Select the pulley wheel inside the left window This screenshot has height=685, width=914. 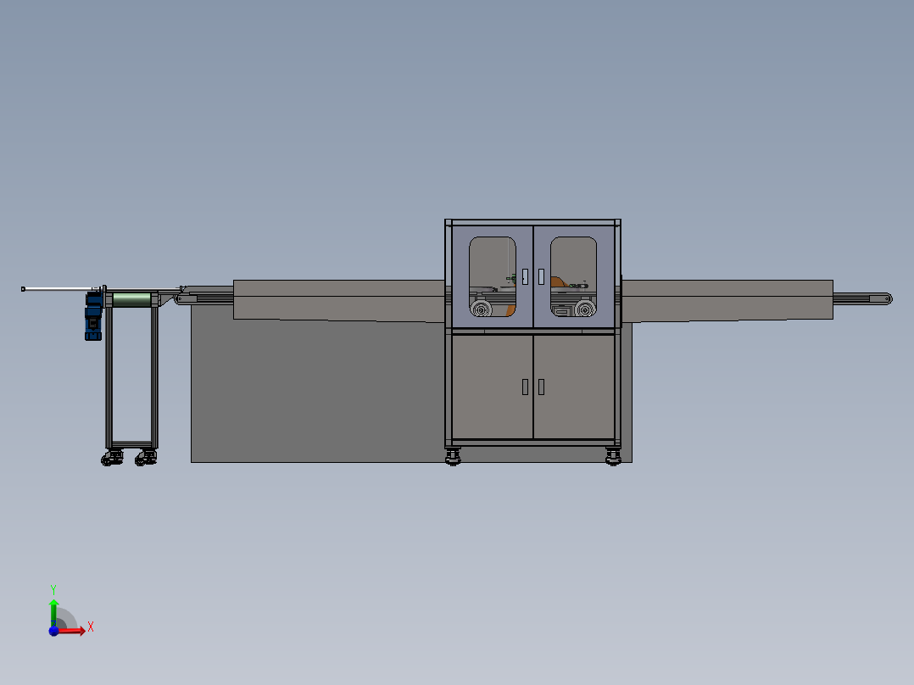[x=482, y=309]
